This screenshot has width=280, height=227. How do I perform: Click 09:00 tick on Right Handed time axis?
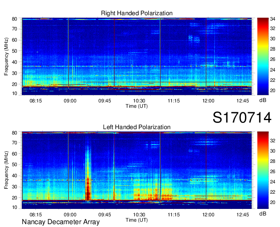click(70, 101)
